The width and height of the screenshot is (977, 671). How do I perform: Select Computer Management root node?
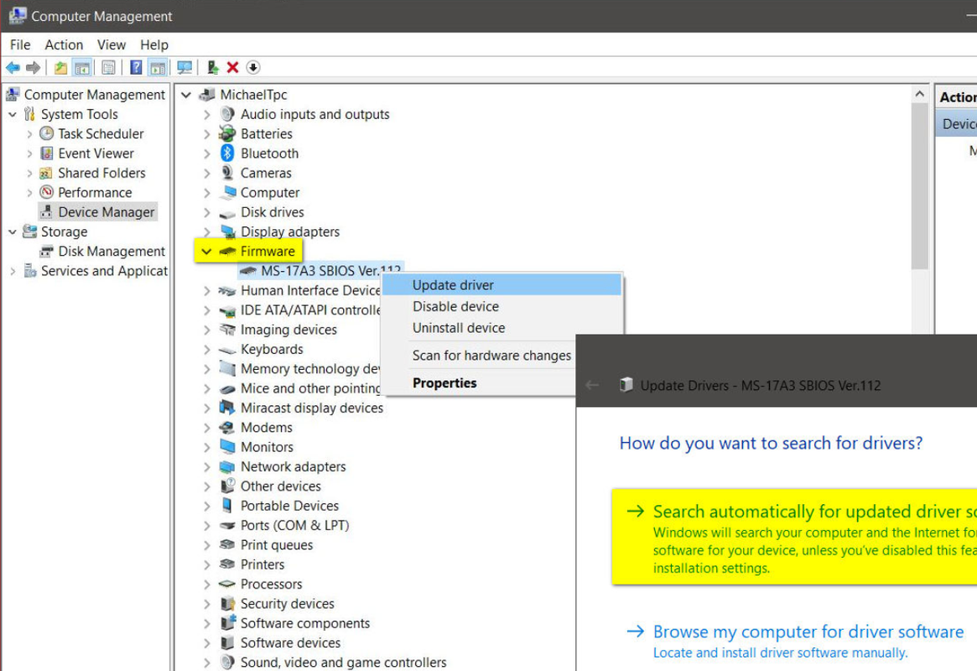(95, 95)
